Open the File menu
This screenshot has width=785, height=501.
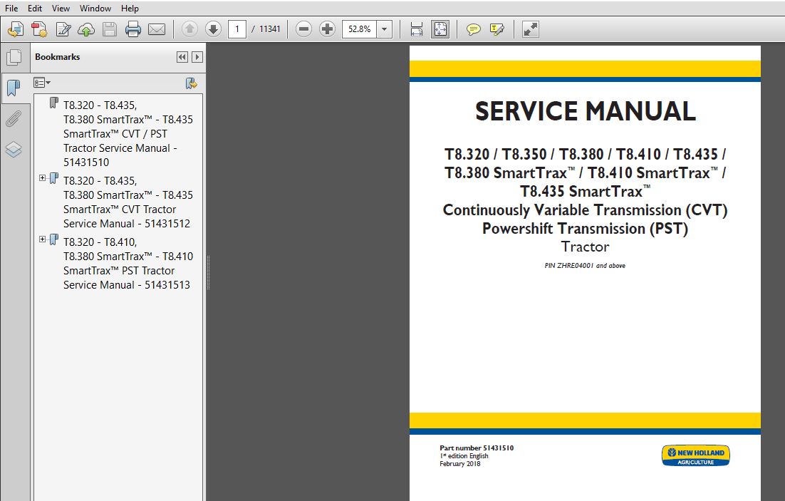coord(11,8)
